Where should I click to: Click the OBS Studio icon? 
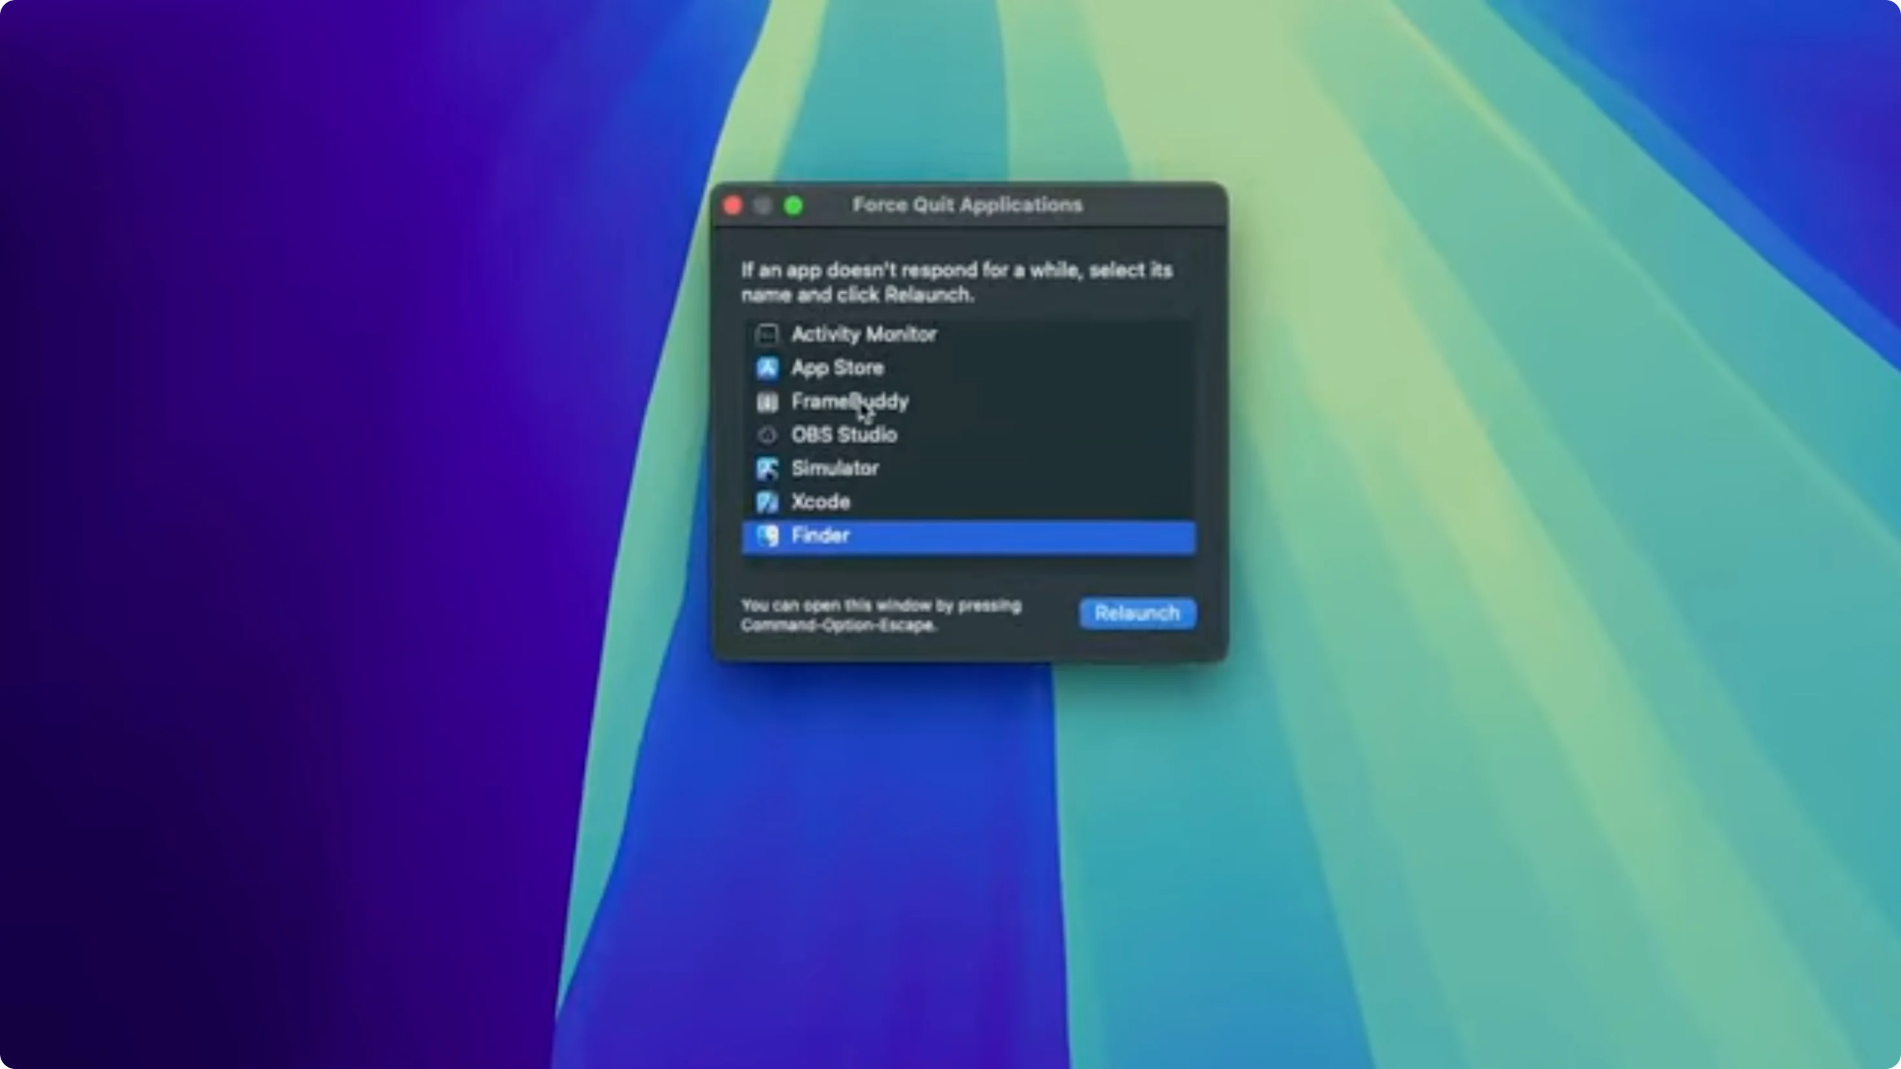click(768, 434)
